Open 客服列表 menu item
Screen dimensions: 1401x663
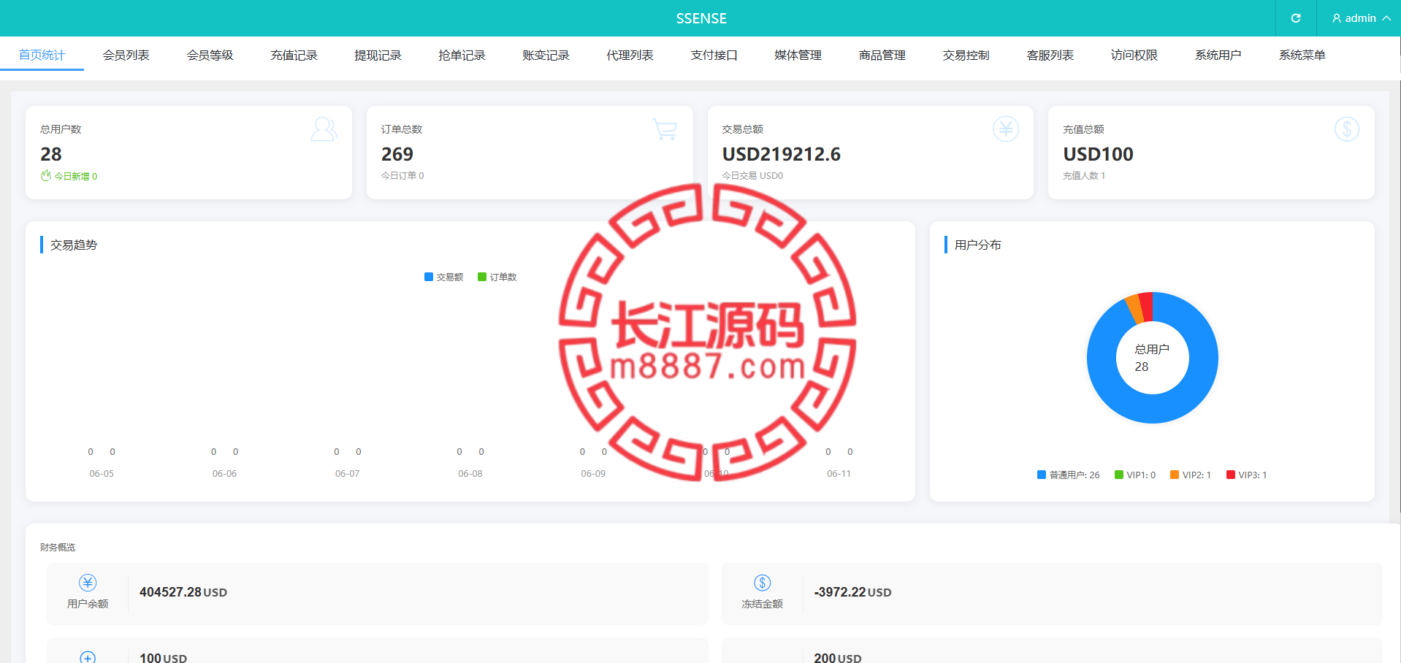point(1050,55)
